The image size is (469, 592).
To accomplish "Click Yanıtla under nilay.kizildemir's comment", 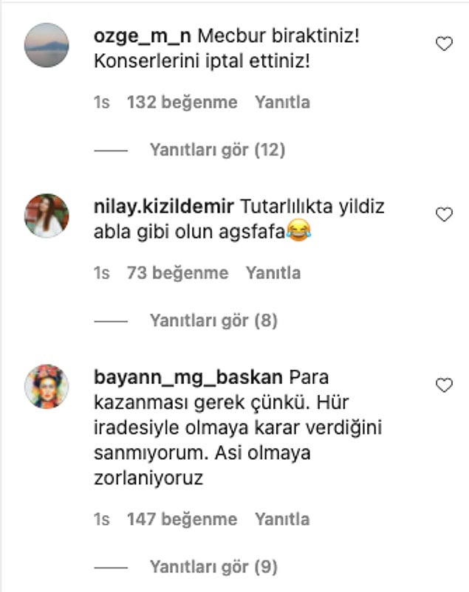I will [x=273, y=273].
